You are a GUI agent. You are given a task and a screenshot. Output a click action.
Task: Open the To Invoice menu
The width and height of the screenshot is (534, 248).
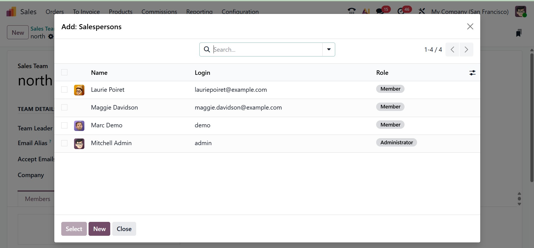[86, 12]
